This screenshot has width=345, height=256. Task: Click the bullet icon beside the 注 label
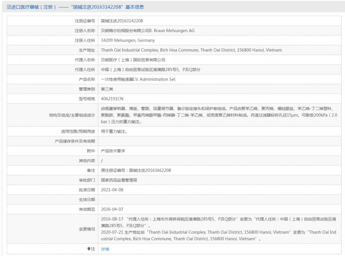89,249
